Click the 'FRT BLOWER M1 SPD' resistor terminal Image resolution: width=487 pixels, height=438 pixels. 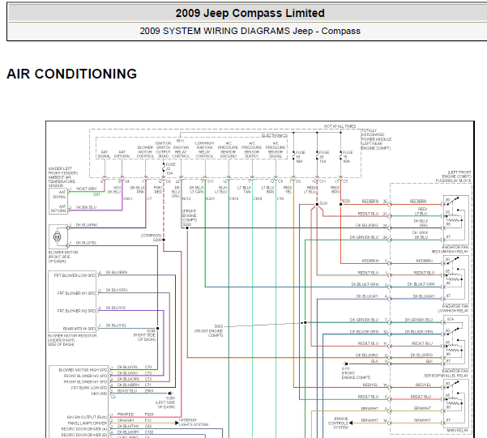pos(76,293)
